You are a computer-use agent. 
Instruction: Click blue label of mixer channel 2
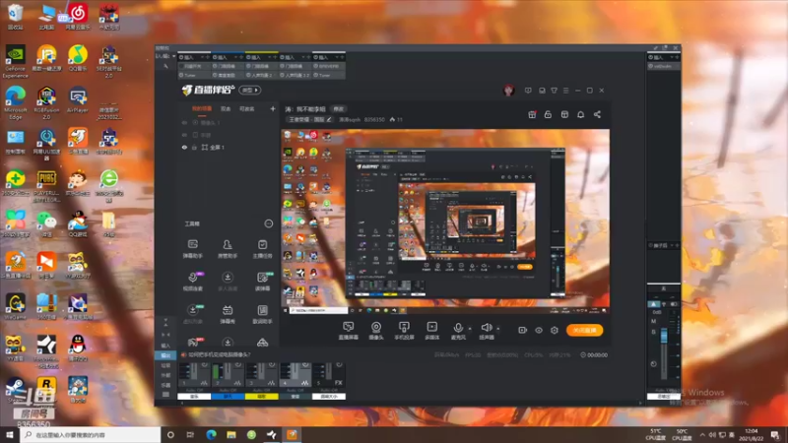(228, 397)
